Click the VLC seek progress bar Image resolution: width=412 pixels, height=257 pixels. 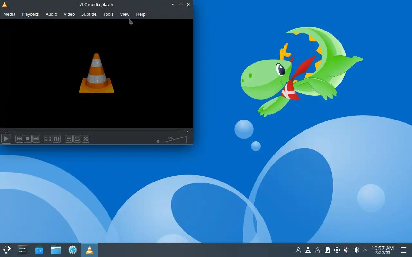pos(96,131)
